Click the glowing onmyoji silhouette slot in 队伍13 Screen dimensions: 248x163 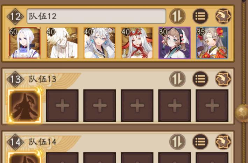[25, 106]
